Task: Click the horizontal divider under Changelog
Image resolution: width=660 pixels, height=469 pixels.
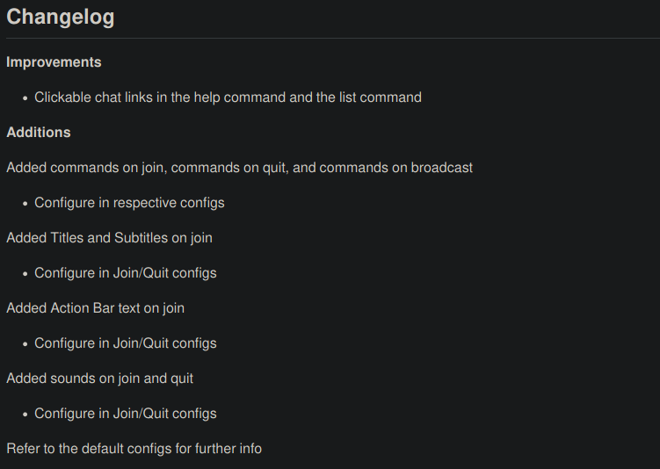Action: pos(333,39)
